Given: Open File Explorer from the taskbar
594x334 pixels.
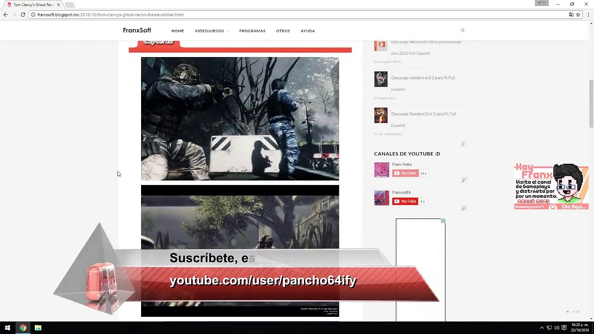Looking at the screenshot, I should (38, 328).
